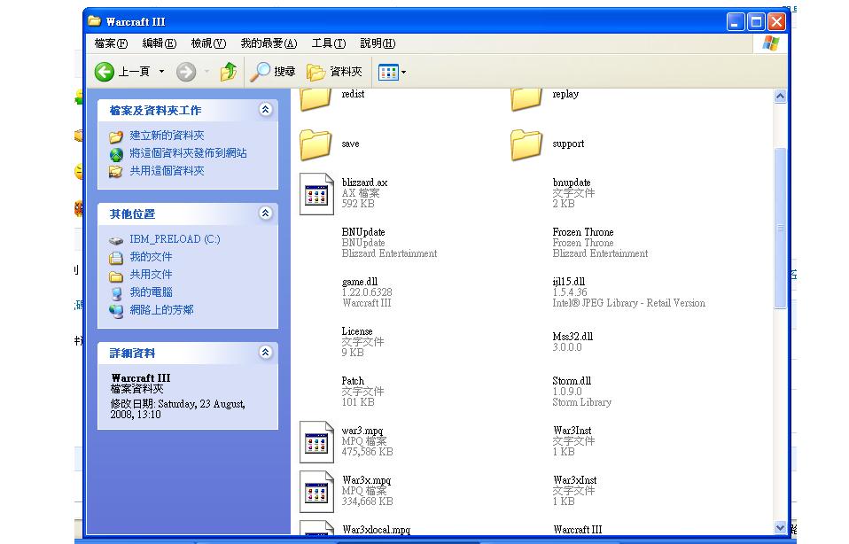Screen dimensions: 849x544
Task: Click the drive icon beside IBM_PRELOAD (C:)
Action: coord(116,240)
